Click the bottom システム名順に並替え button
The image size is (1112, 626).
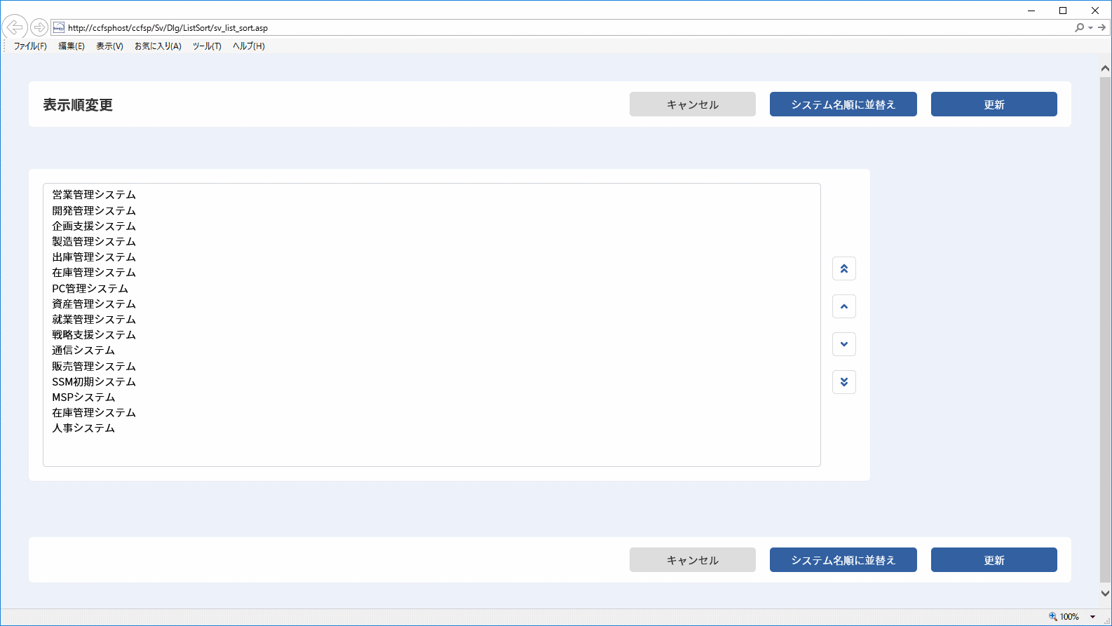(x=843, y=560)
